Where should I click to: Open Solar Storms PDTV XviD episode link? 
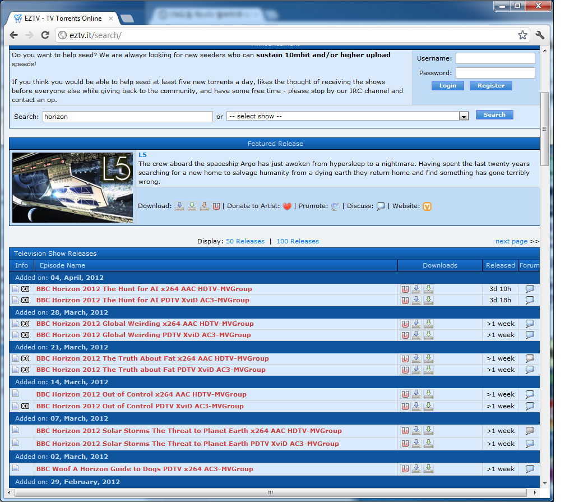(187, 444)
